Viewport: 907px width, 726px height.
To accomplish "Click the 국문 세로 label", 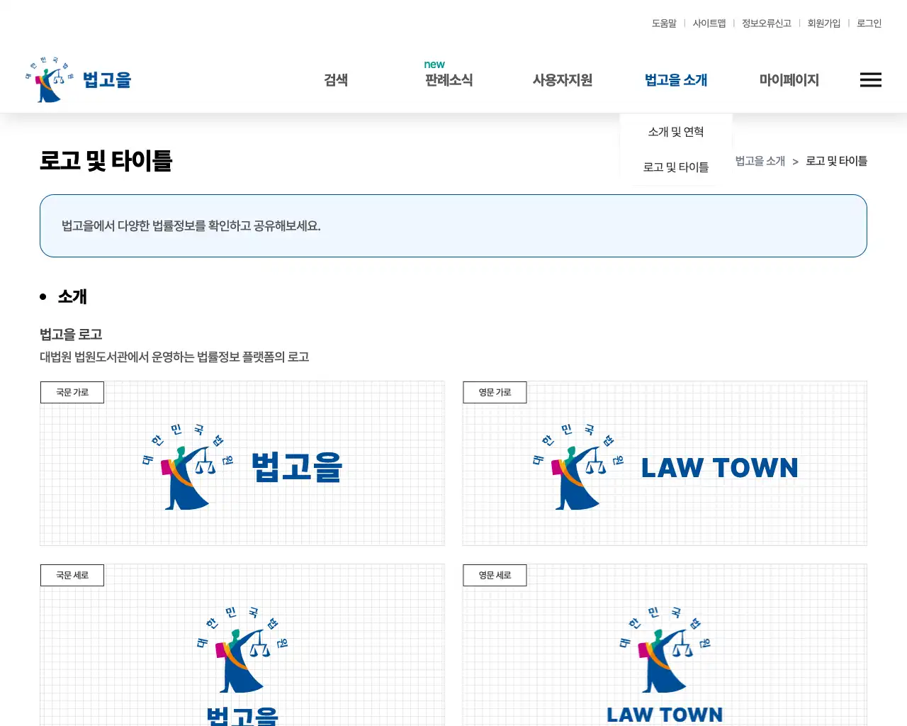I will (x=72, y=575).
